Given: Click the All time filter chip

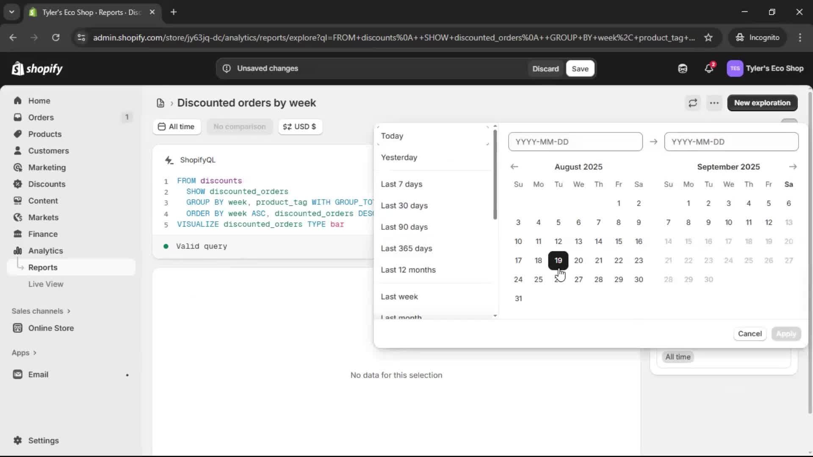Looking at the screenshot, I should tap(677, 357).
